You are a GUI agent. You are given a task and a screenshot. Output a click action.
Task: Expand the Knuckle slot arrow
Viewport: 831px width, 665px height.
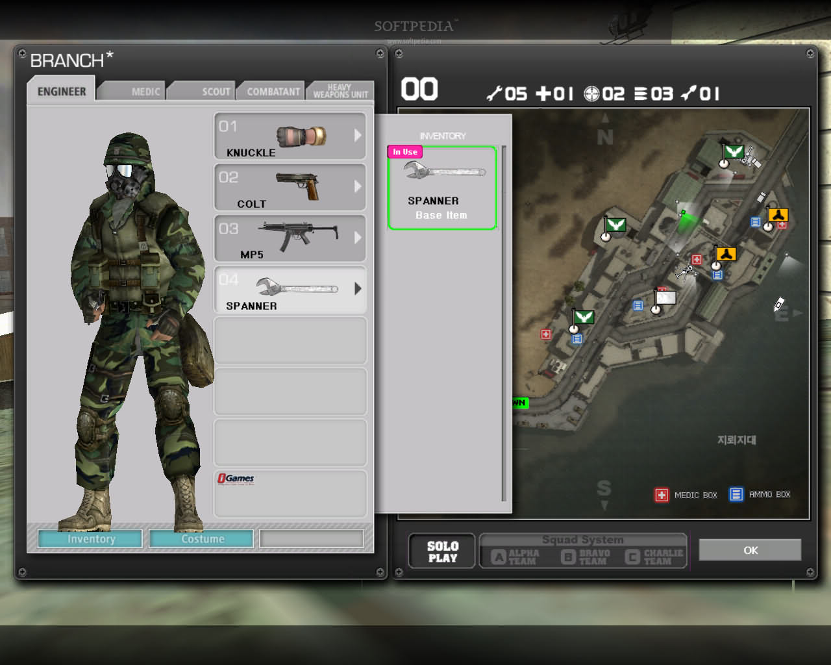pos(358,135)
